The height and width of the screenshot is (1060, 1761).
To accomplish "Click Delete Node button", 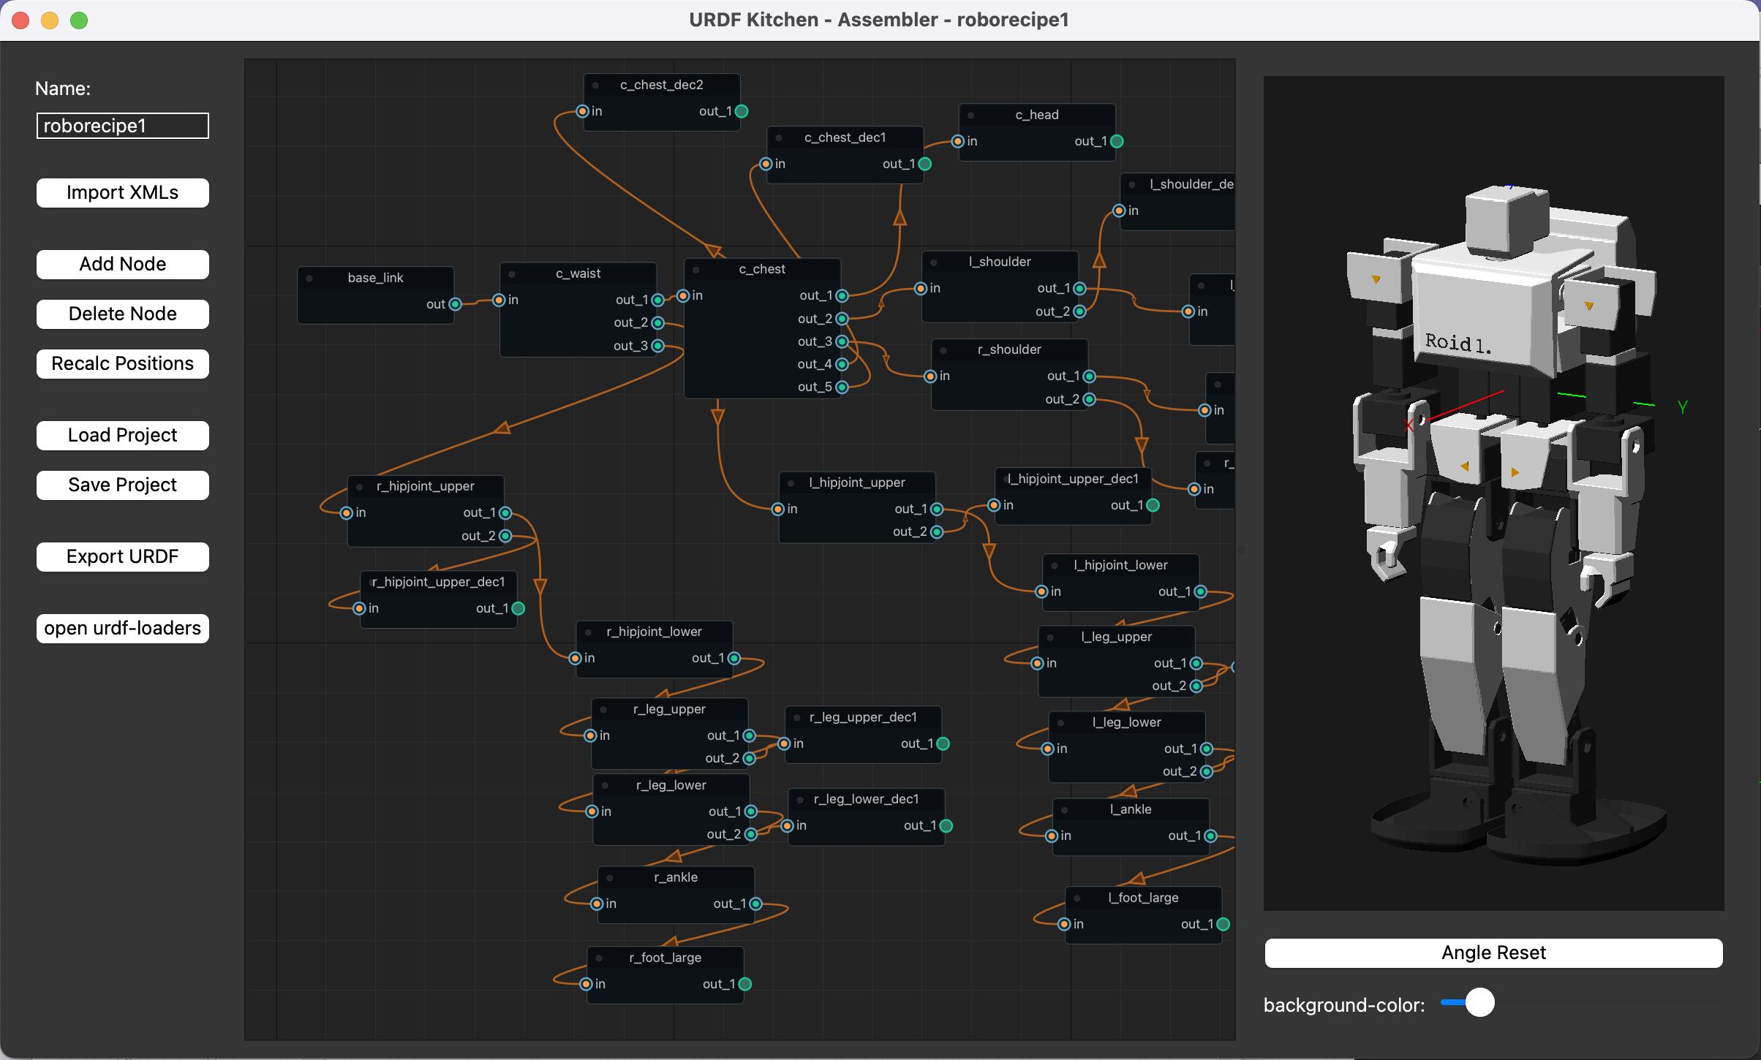I will tap(123, 314).
